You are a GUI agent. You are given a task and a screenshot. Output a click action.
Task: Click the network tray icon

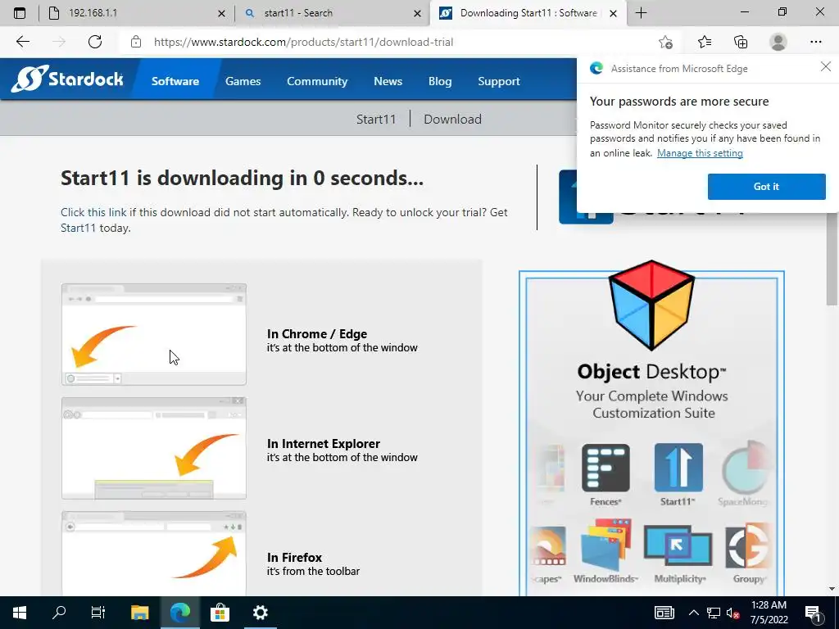coord(714,613)
